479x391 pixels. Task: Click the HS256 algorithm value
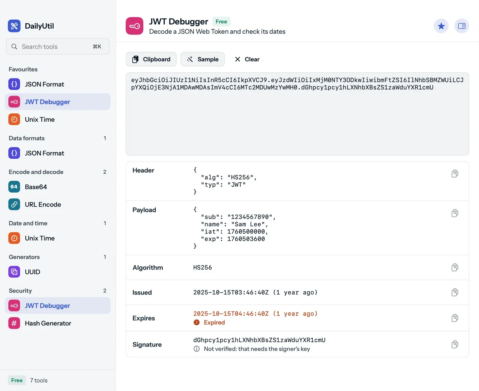[x=202, y=267]
